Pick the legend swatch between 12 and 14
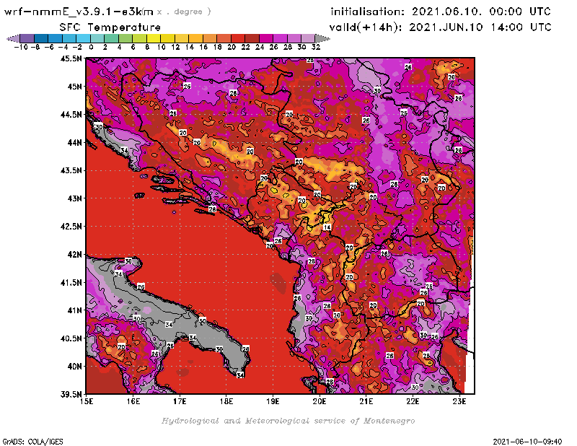 (182, 38)
